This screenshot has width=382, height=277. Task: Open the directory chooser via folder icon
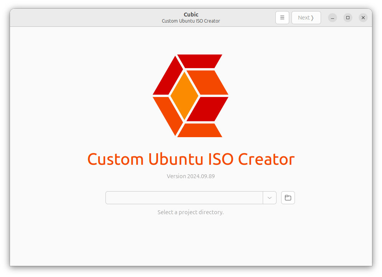coord(288,198)
